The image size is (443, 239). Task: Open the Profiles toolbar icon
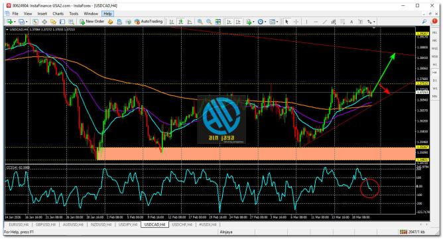pyautogui.click(x=21, y=22)
